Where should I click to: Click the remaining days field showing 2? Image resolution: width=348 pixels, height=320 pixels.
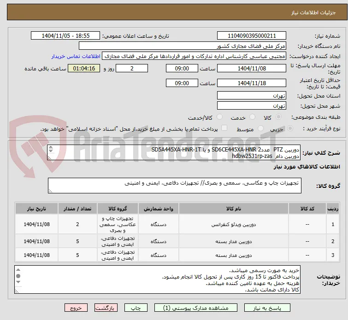click(x=132, y=68)
